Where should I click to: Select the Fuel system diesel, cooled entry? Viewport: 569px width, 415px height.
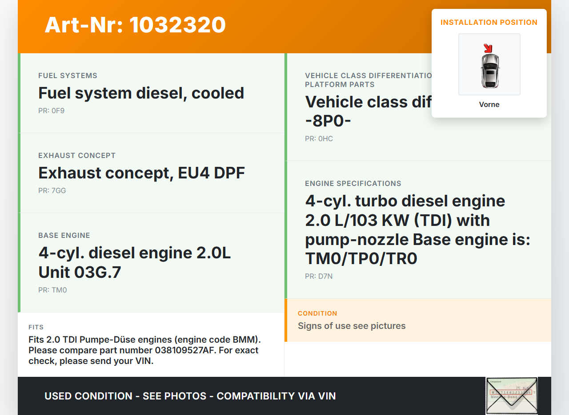tap(141, 93)
